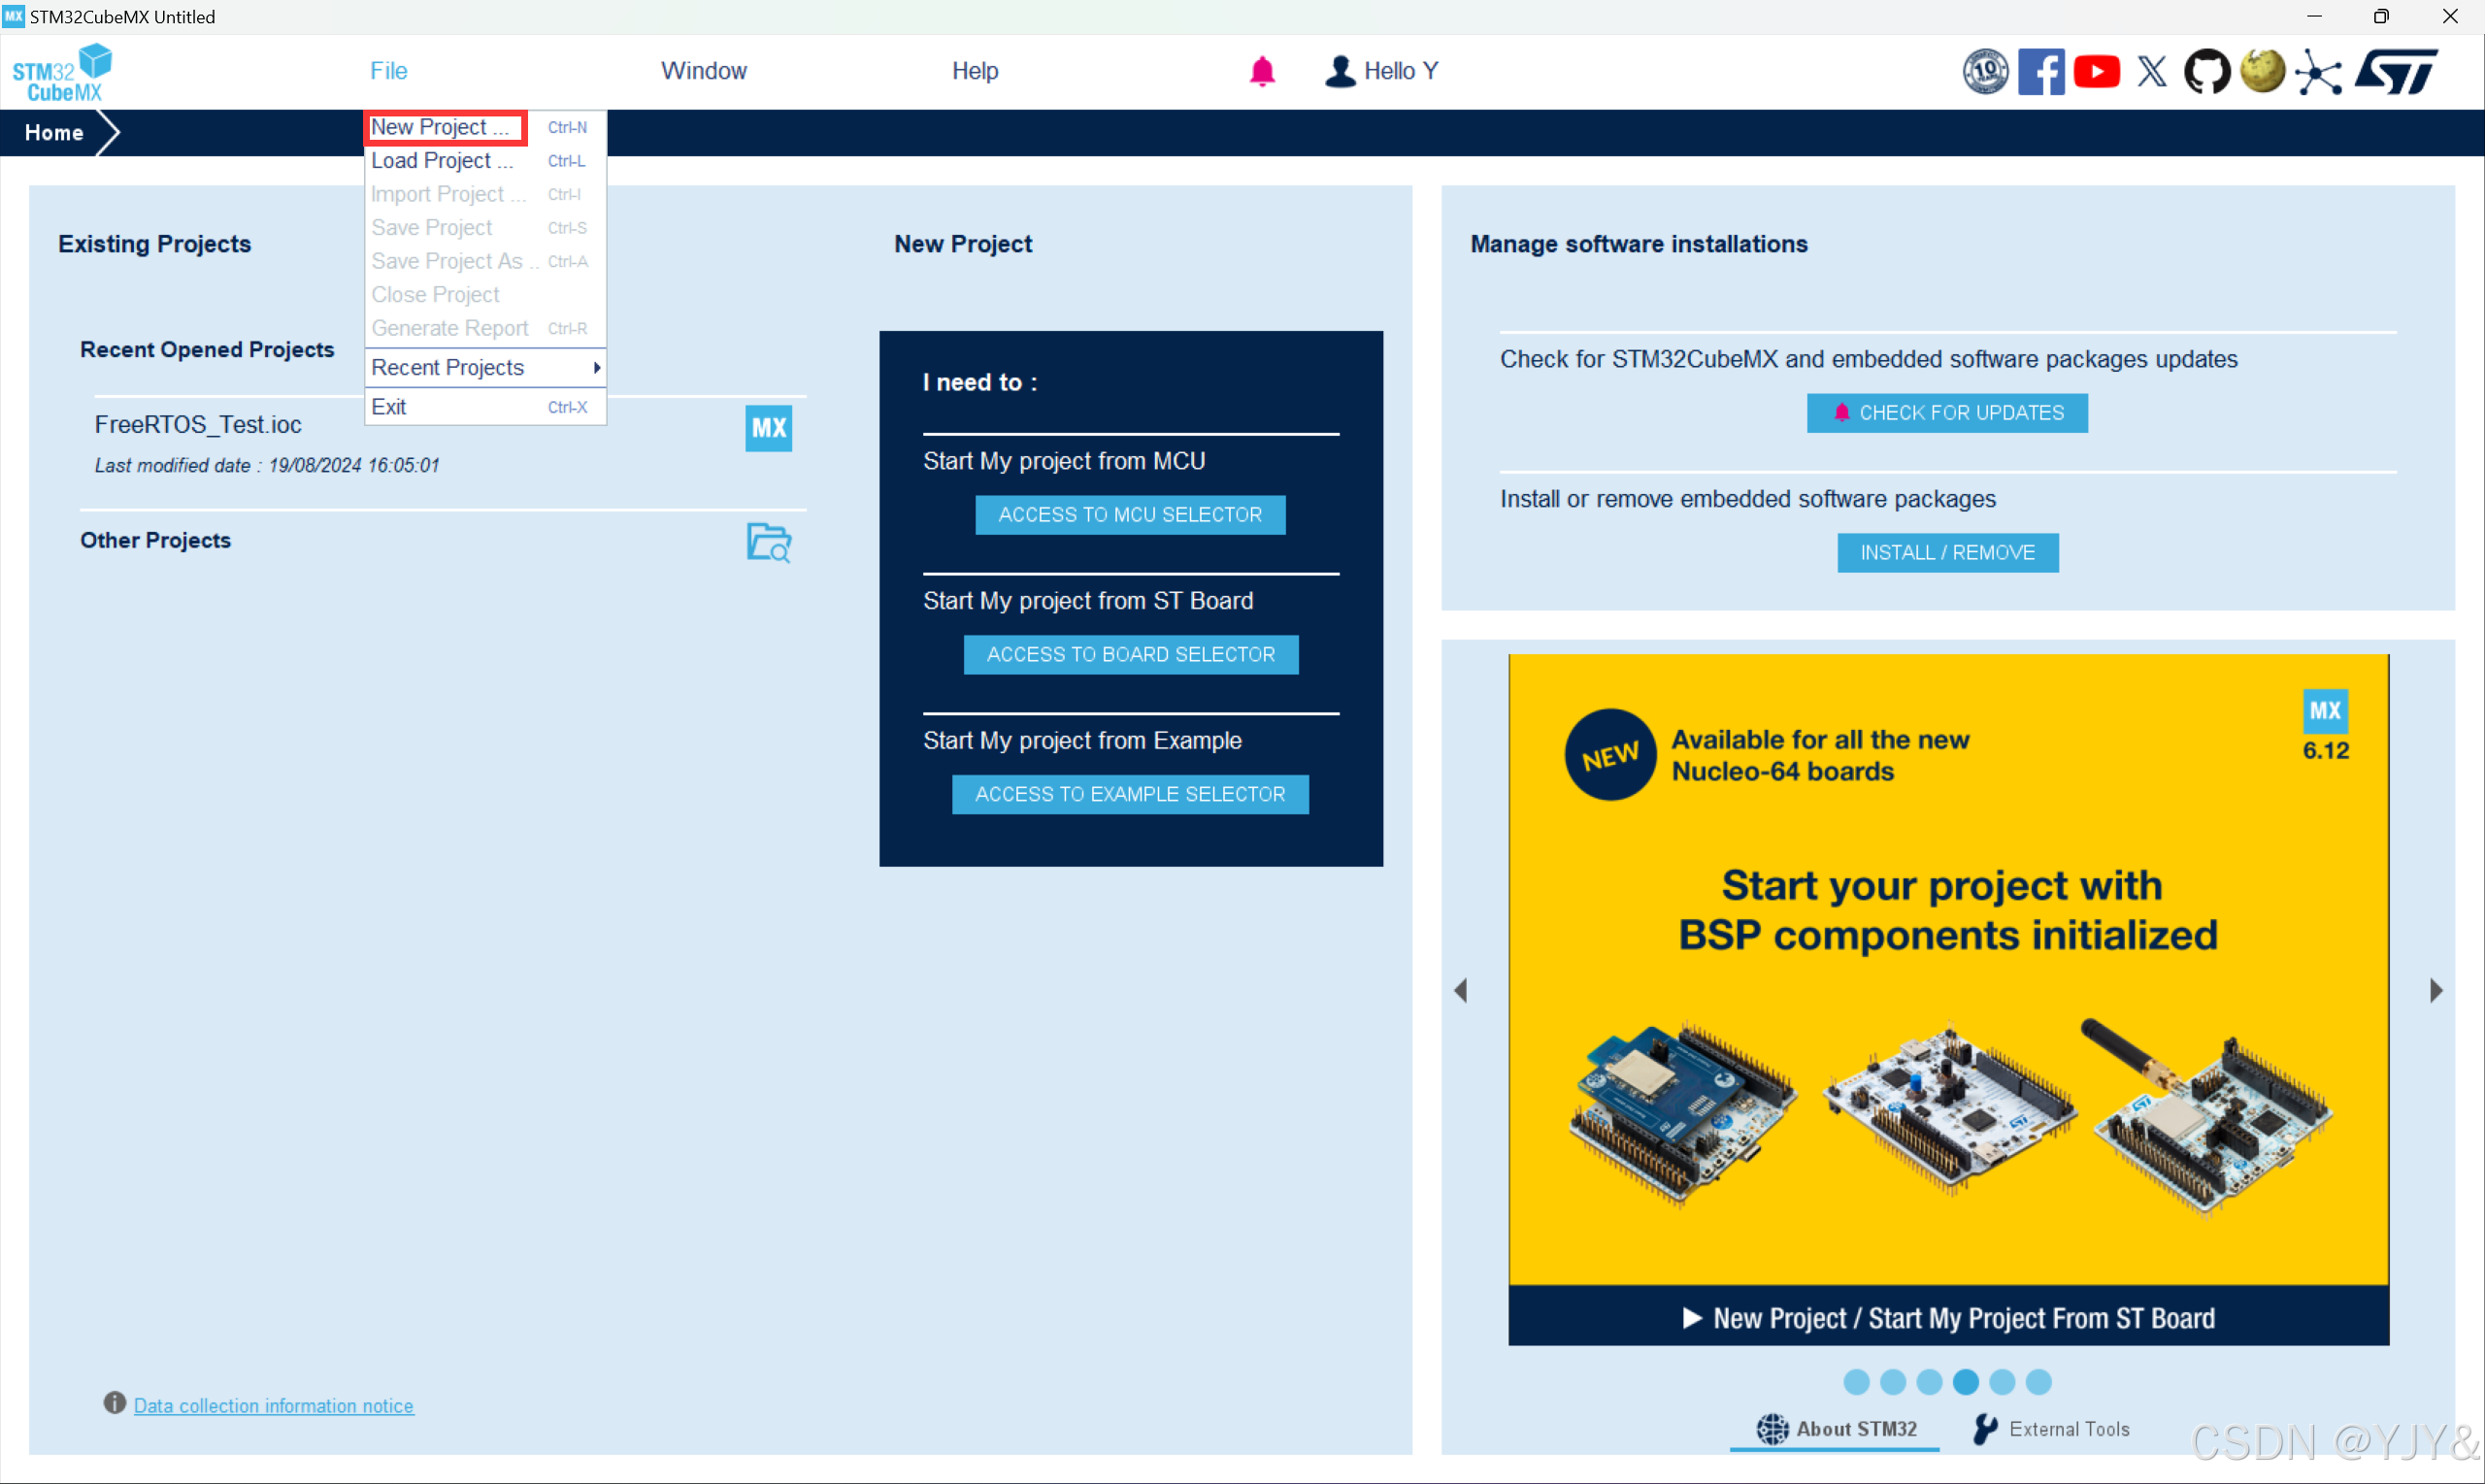
Task: Open the Window menu
Action: (703, 71)
